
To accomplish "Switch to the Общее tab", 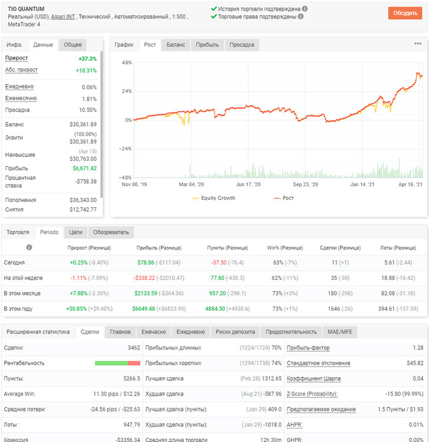I will pyautogui.click(x=72, y=45).
